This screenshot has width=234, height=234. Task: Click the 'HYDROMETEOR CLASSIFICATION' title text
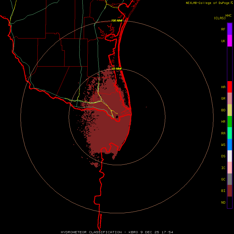(91, 232)
